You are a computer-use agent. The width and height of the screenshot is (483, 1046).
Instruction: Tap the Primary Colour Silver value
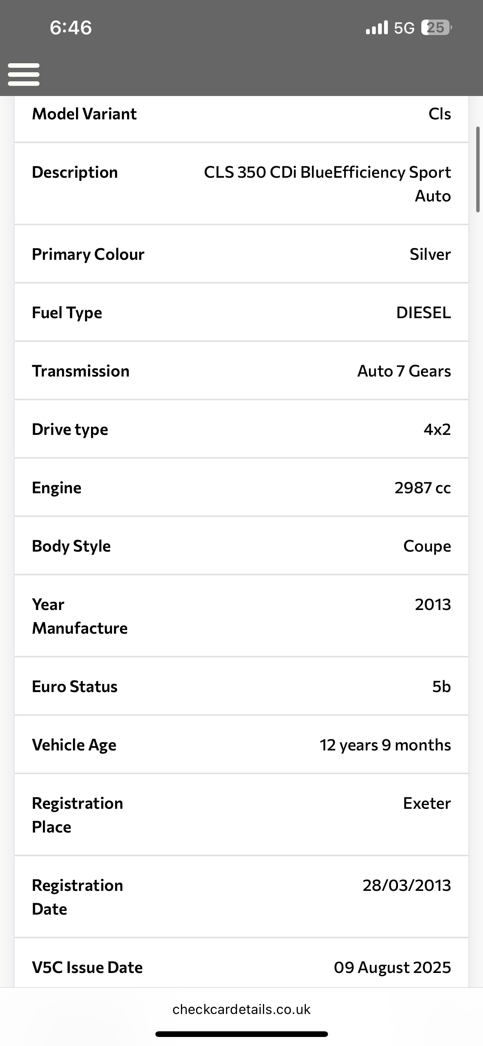[x=430, y=254]
